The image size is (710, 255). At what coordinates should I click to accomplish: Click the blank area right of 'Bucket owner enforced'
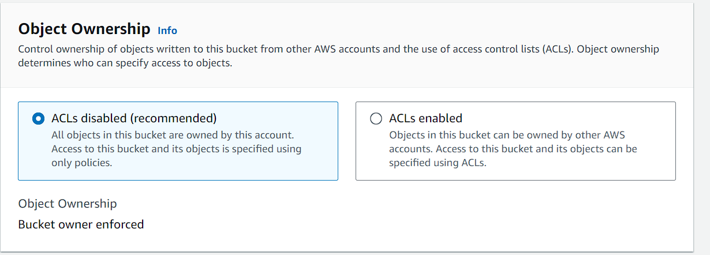(404, 224)
